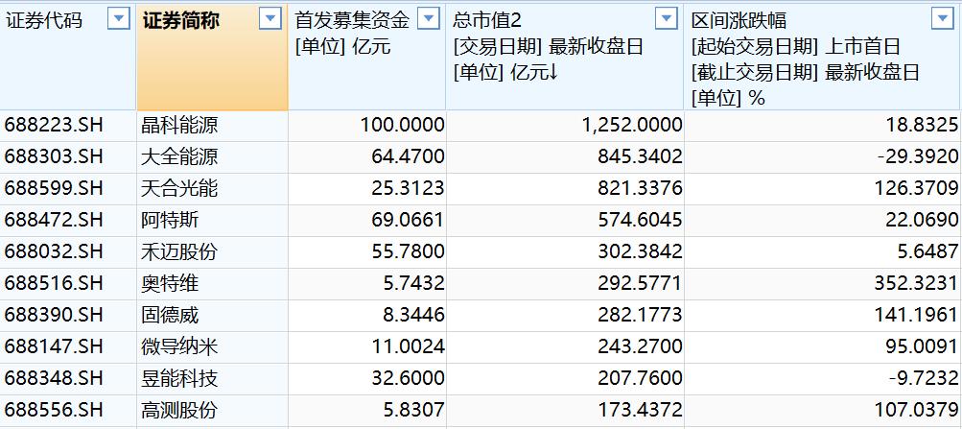Select IPO funds cell 25.3123
Screen dimensions: 962x429
[x=367, y=188]
